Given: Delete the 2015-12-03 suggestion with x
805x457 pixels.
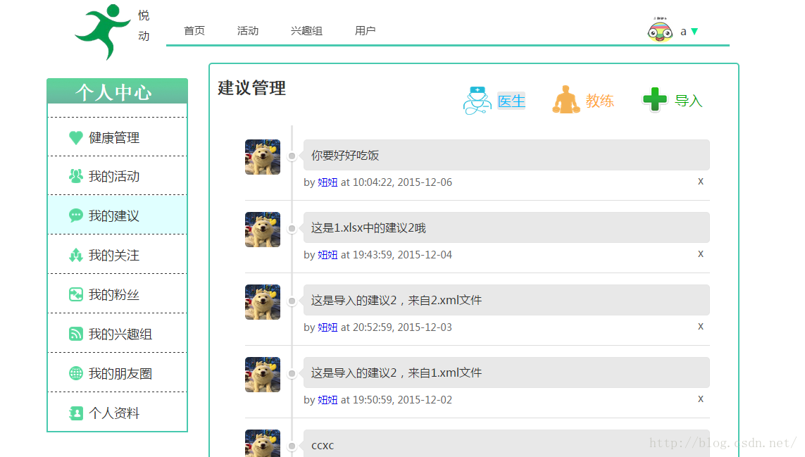Looking at the screenshot, I should (x=700, y=326).
